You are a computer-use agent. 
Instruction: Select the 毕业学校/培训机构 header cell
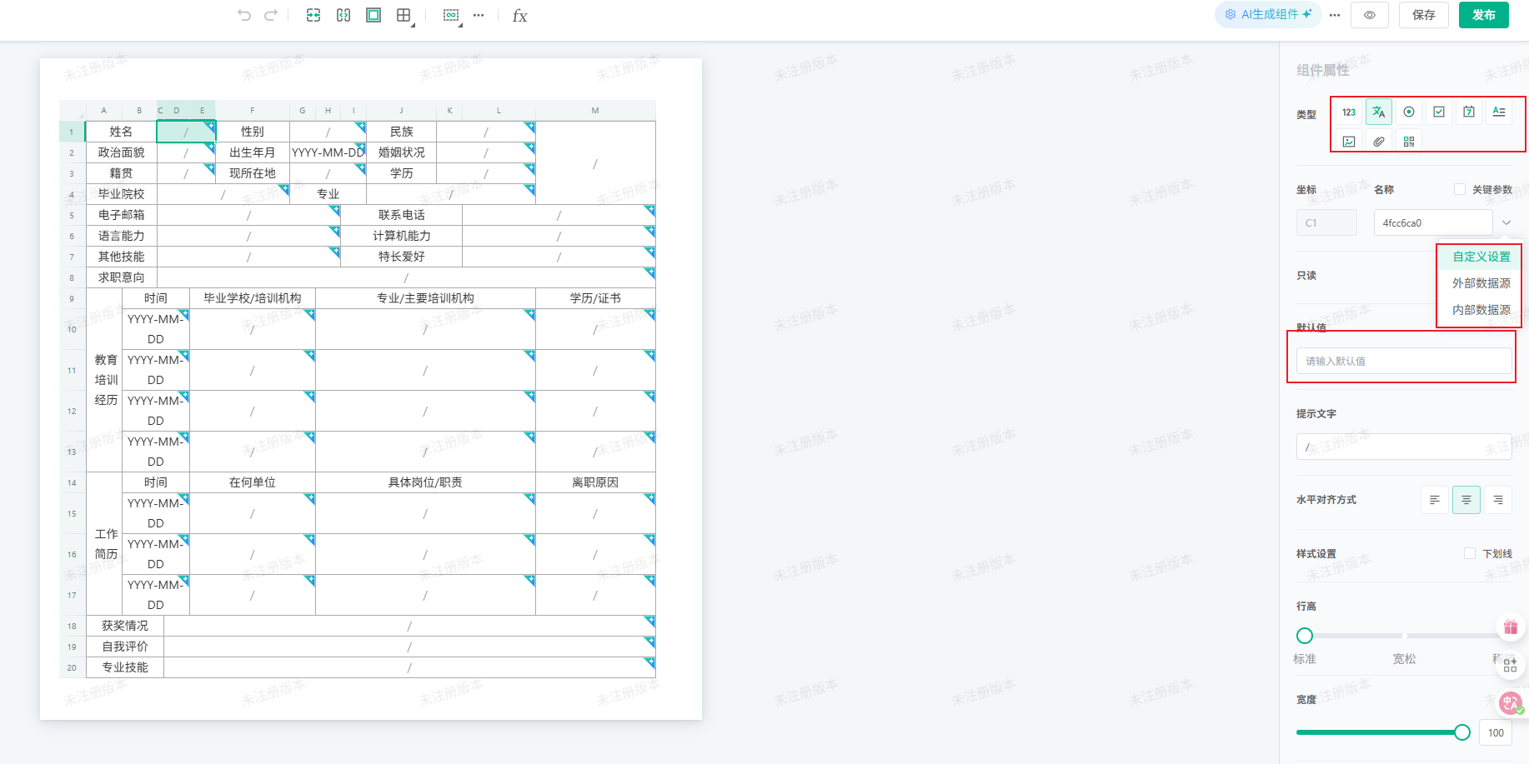pos(253,298)
